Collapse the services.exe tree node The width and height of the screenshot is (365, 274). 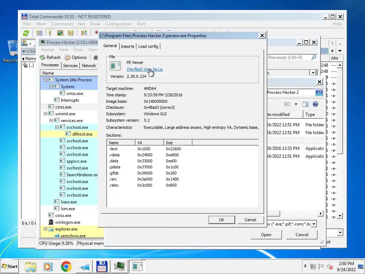point(51,121)
